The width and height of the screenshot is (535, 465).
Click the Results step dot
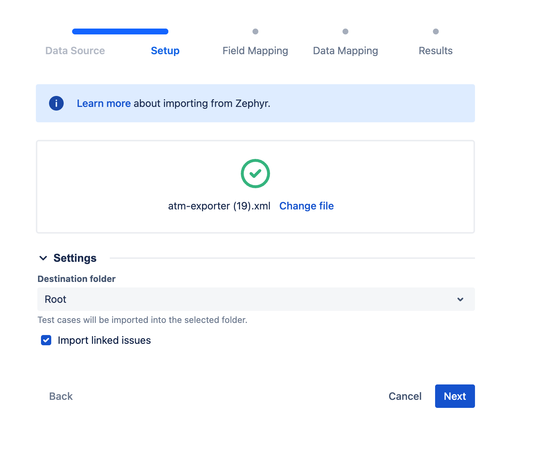coord(435,31)
